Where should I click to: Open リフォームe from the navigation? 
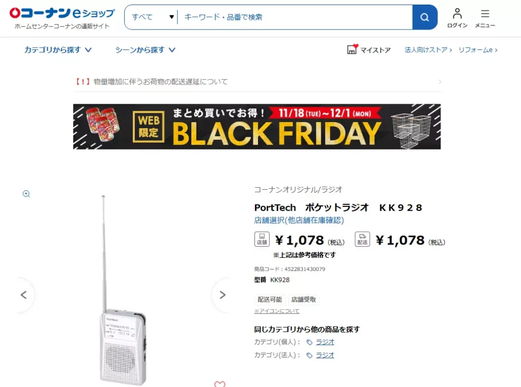click(475, 49)
